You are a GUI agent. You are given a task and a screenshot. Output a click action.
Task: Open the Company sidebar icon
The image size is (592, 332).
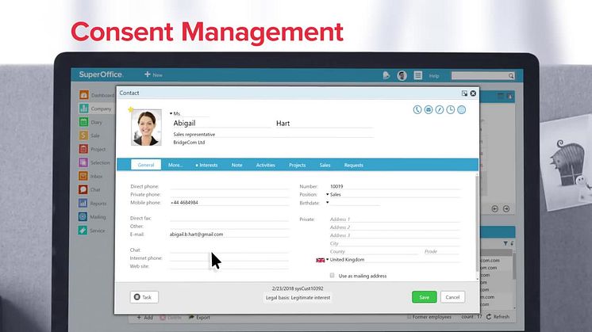pyautogui.click(x=83, y=108)
